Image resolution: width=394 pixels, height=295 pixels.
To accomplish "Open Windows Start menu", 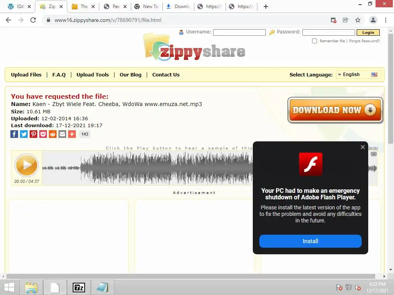I will [x=9, y=287].
